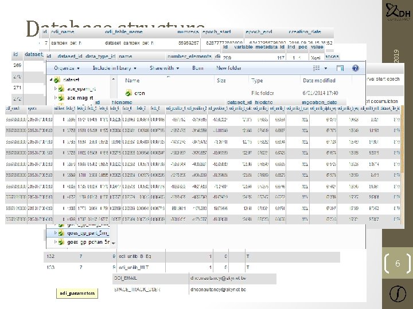This screenshot has width=413, height=309.
Task: Click the filename column header
Action: click(x=122, y=102)
